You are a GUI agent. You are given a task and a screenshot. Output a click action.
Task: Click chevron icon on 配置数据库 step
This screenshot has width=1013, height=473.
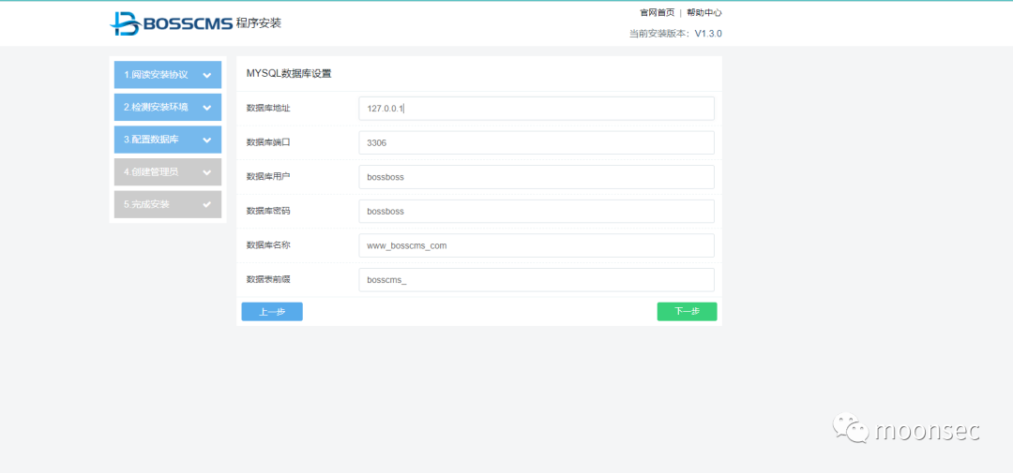point(206,140)
